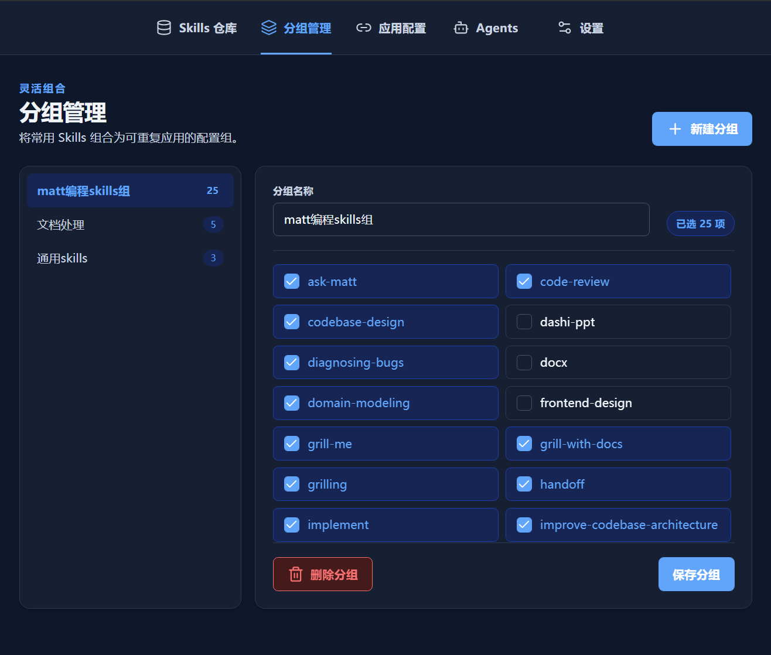Click the count badge 3 beside 通用skills
This screenshot has width=771, height=655.
pos(213,258)
